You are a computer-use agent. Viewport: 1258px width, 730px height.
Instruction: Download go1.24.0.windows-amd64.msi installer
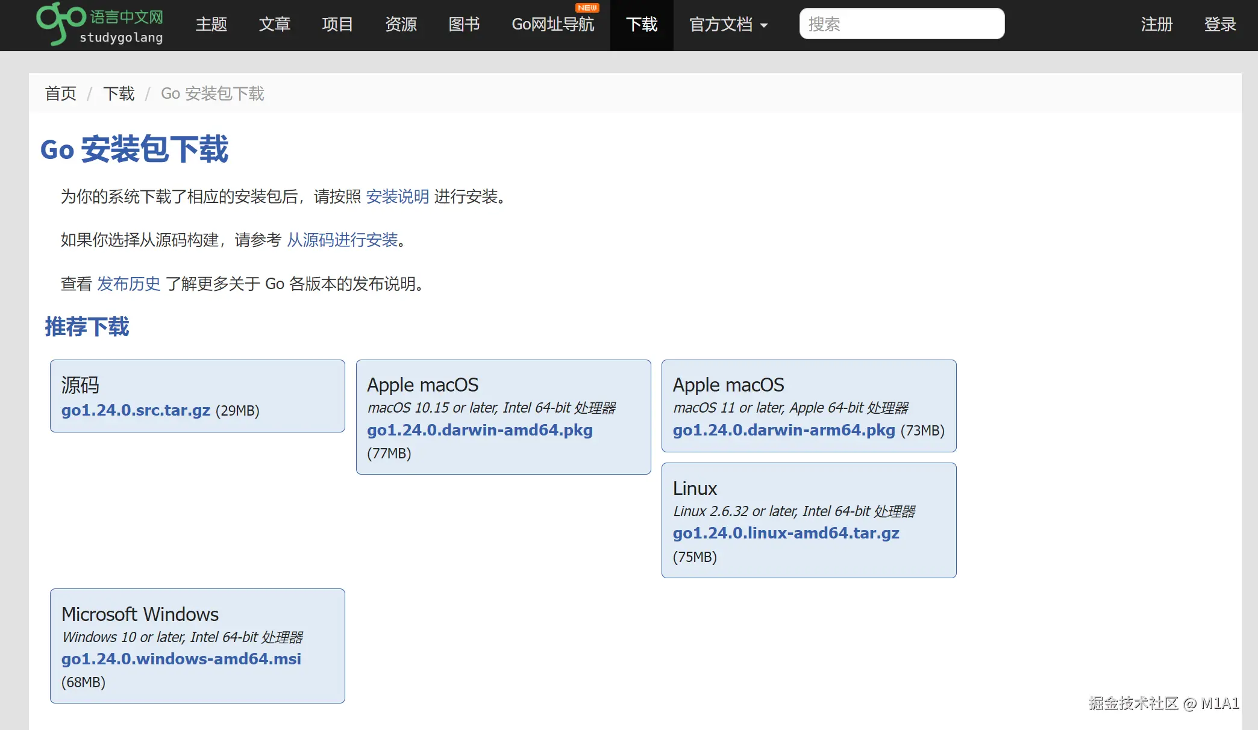pyautogui.click(x=181, y=659)
